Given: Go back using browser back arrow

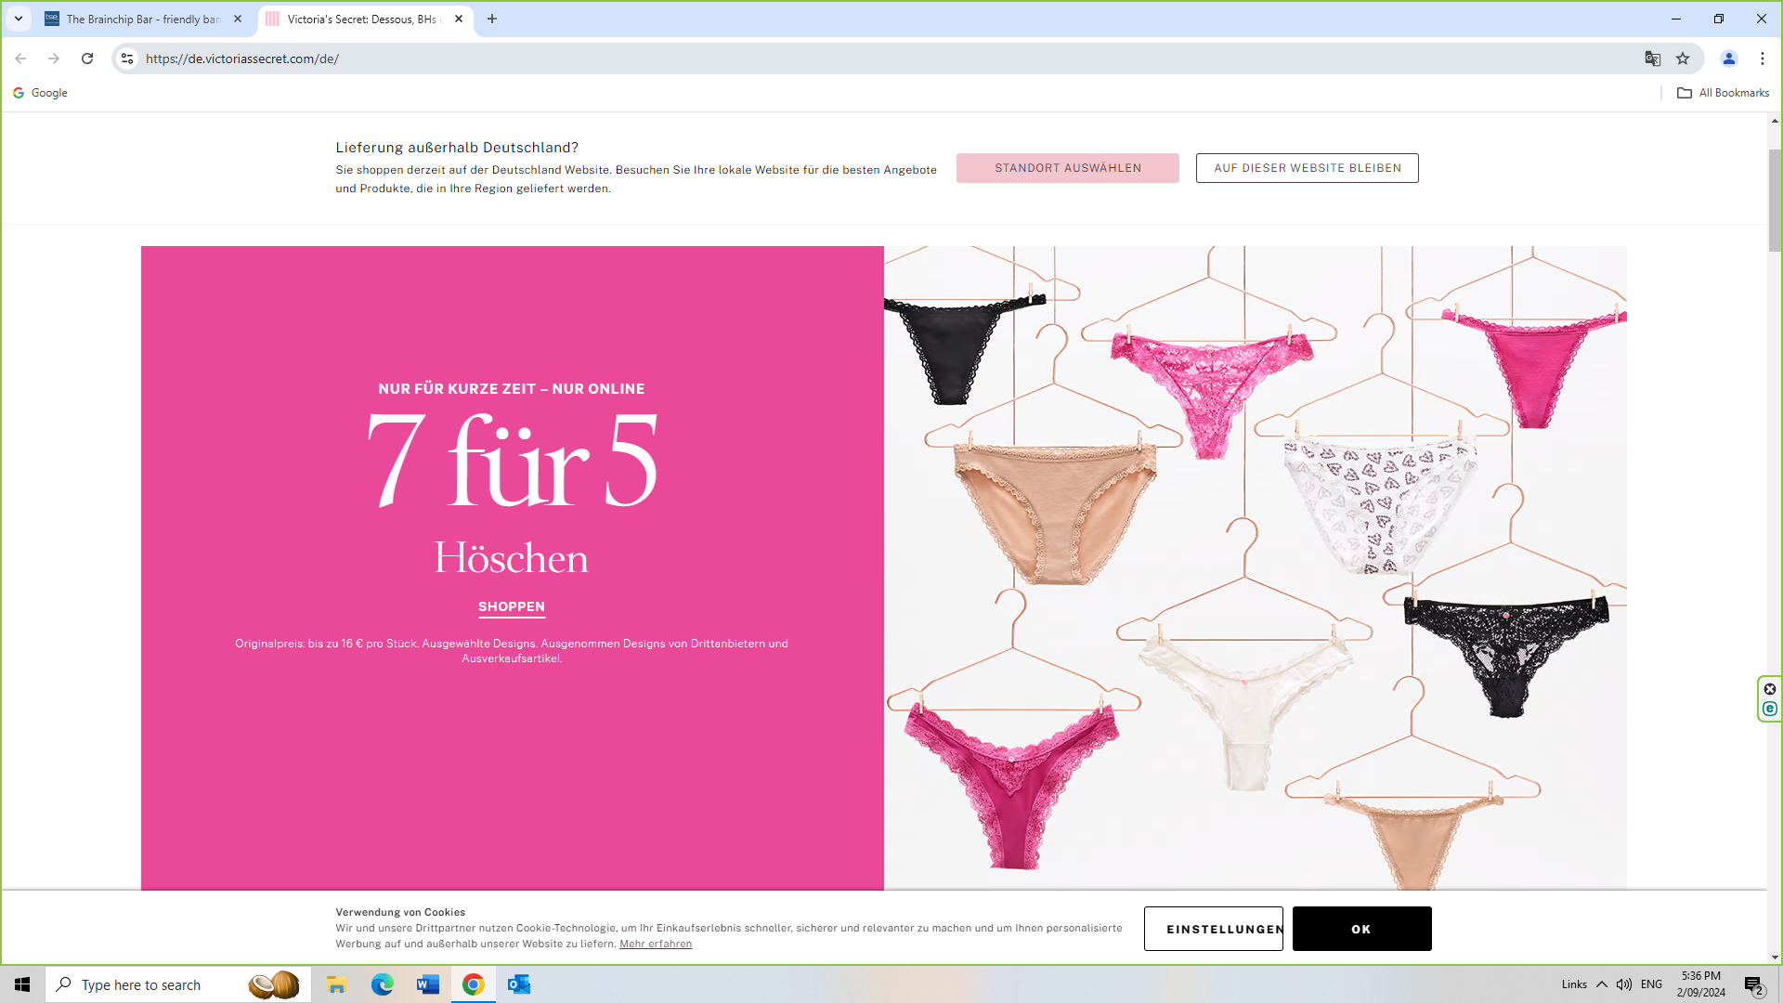Looking at the screenshot, I should click(x=20, y=59).
